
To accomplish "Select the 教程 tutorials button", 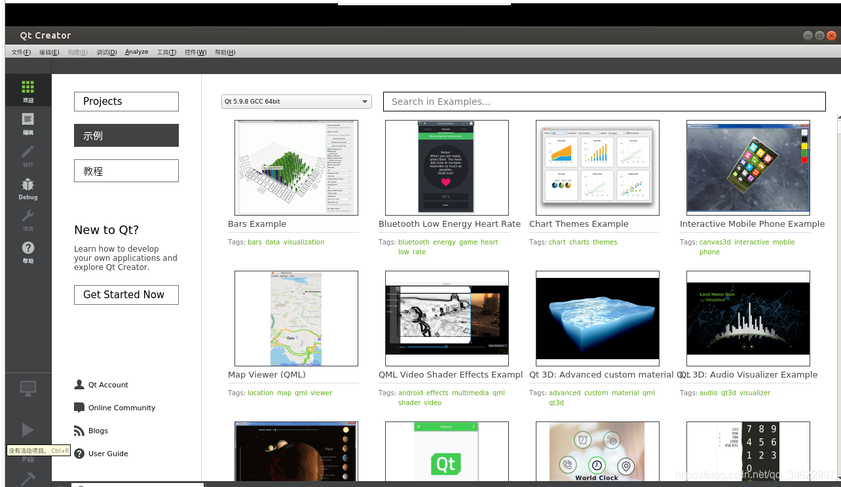I will (x=126, y=171).
